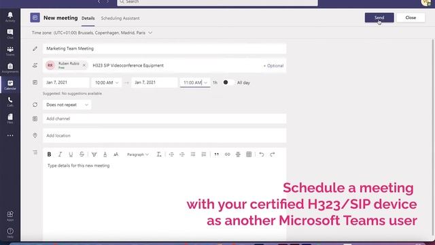Expand the time zone selector
Viewport: 435px width, 245px height.
pyautogui.click(x=150, y=33)
